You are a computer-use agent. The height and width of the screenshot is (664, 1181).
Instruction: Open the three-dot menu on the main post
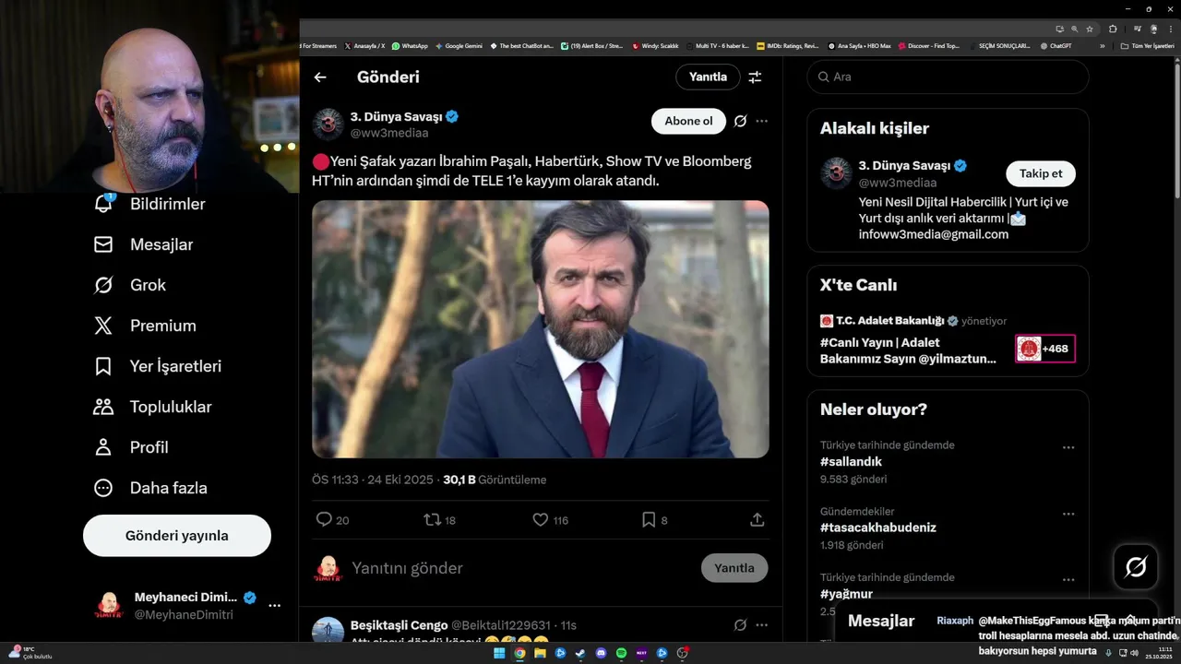pos(761,121)
